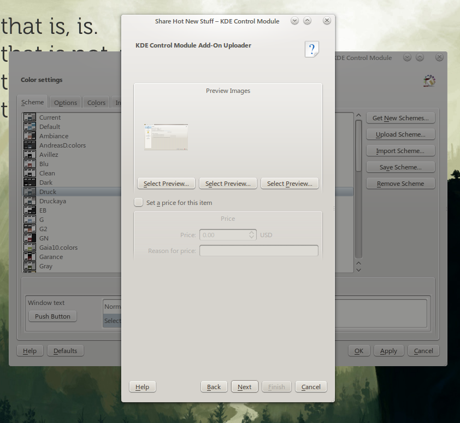The height and width of the screenshot is (423, 460).
Task: Click Import Scheme button
Action: [x=400, y=151]
